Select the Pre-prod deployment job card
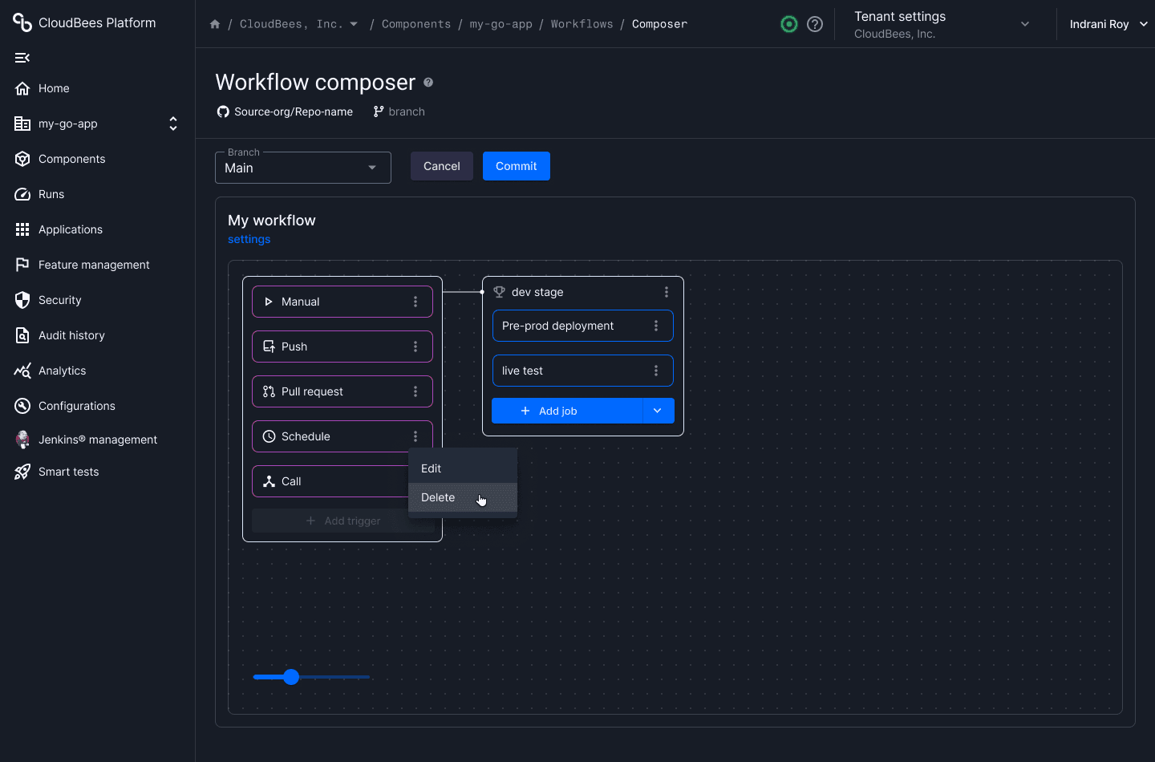1155x762 pixels. coord(582,326)
